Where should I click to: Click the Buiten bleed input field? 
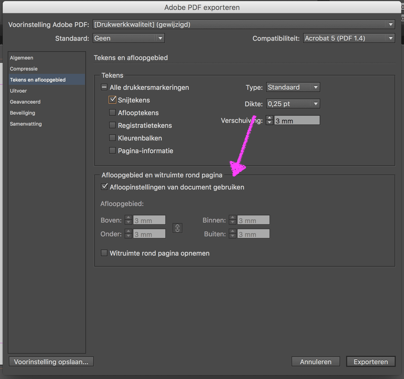pyautogui.click(x=254, y=234)
